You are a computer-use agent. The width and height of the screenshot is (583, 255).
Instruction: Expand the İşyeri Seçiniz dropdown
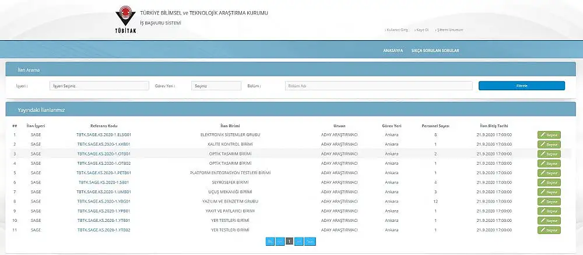click(x=99, y=86)
